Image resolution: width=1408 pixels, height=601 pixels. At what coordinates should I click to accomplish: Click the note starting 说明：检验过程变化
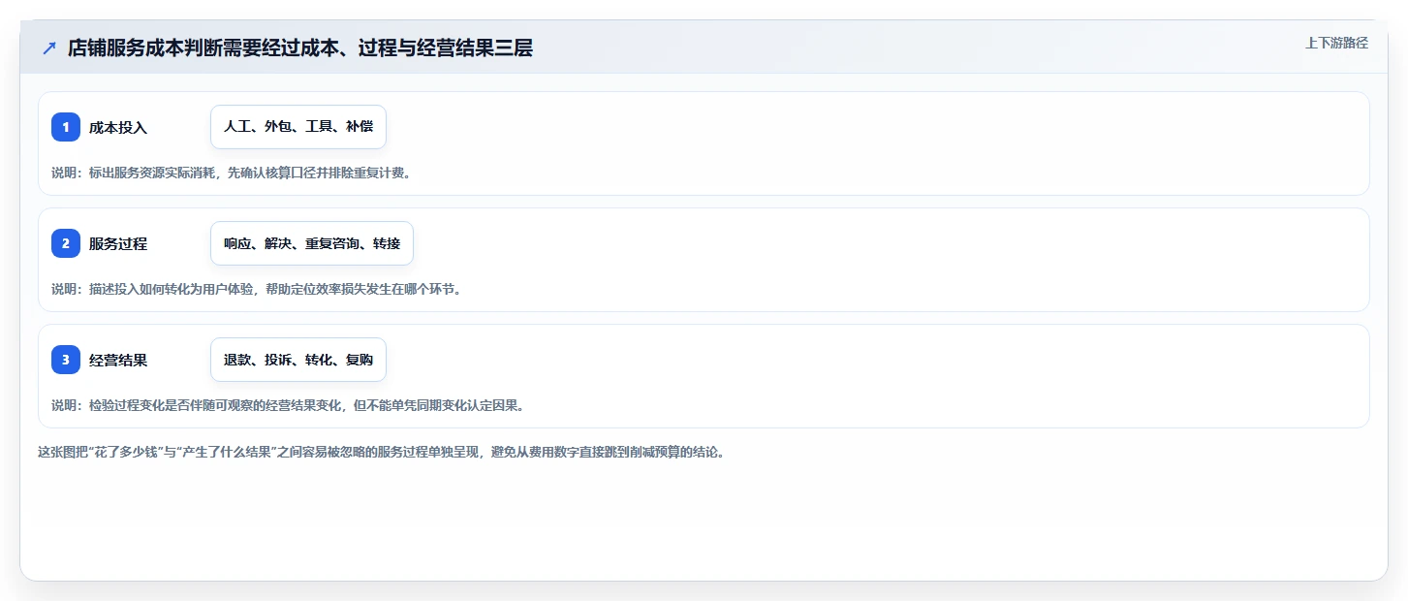(x=288, y=406)
